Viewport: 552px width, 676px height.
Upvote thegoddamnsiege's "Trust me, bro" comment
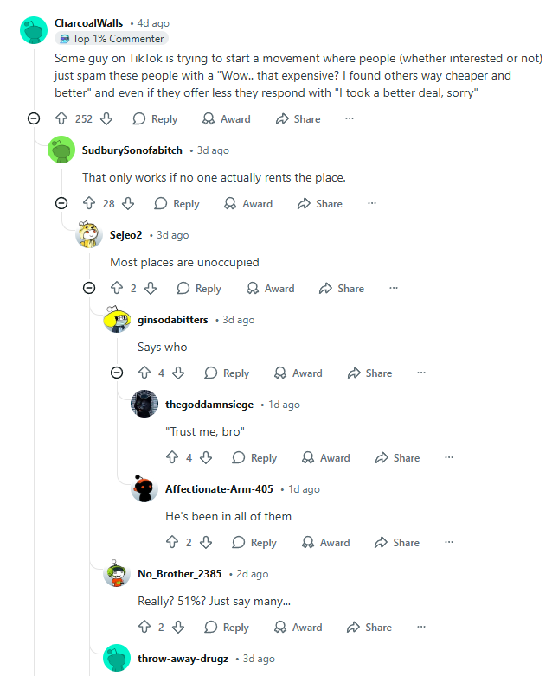click(x=172, y=457)
